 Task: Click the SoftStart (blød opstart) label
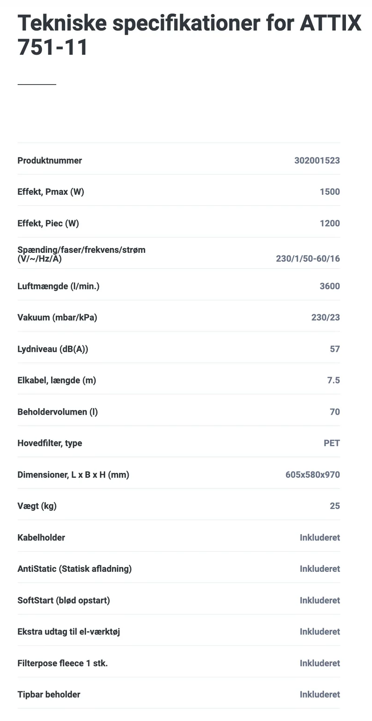coord(64,600)
